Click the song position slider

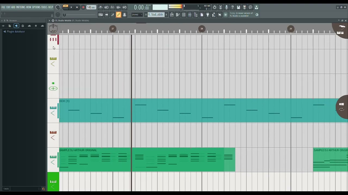[79, 15]
